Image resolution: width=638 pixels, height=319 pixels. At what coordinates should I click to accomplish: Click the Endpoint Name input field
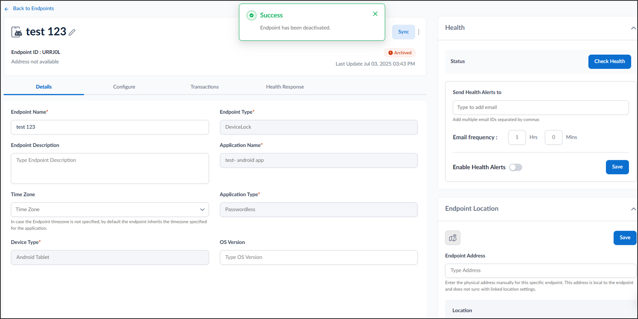click(x=110, y=127)
